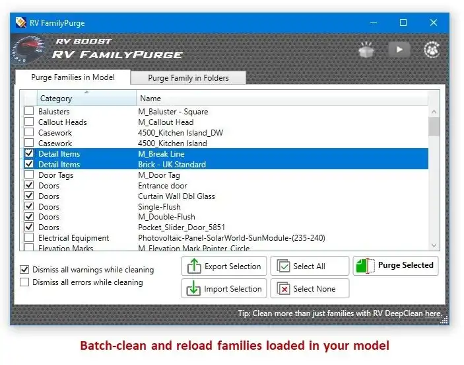Click the RV Boost speedometer logo
The image size is (464, 365).
29,50
